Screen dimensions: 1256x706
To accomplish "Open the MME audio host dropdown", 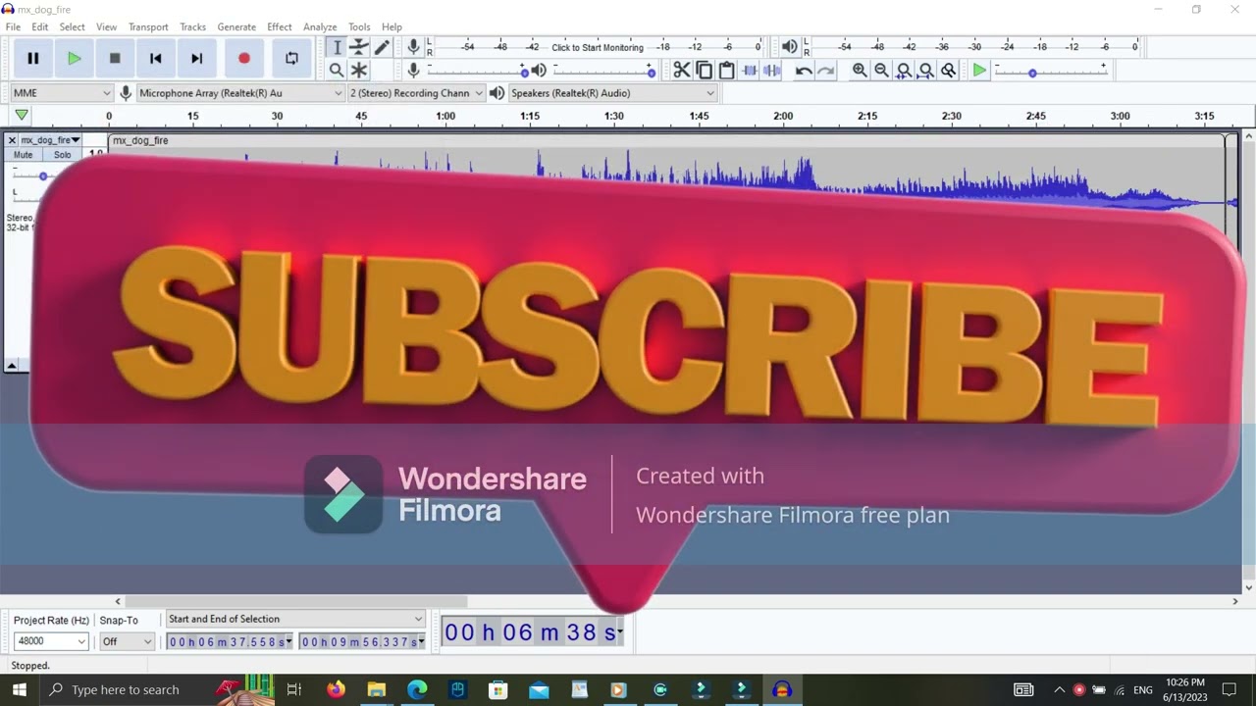I will point(62,93).
